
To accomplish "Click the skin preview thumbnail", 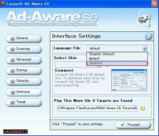I will coord(129,80).
